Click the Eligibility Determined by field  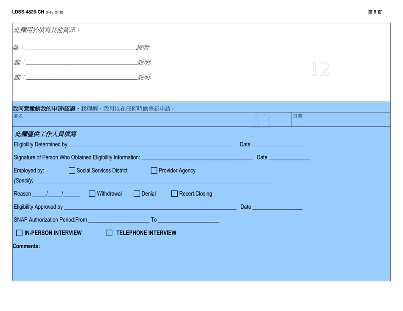tap(148, 144)
